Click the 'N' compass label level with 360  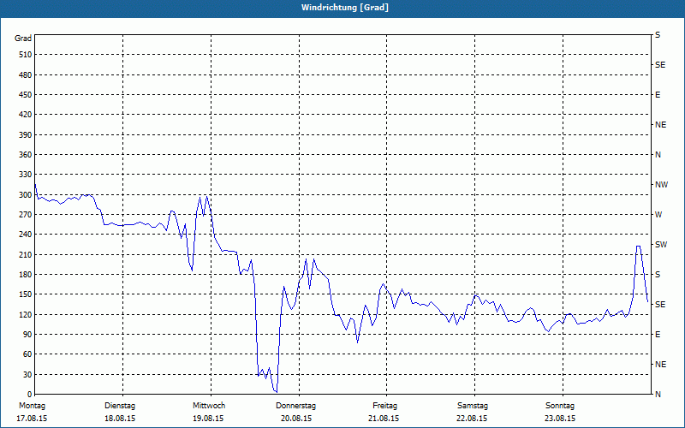click(658, 155)
